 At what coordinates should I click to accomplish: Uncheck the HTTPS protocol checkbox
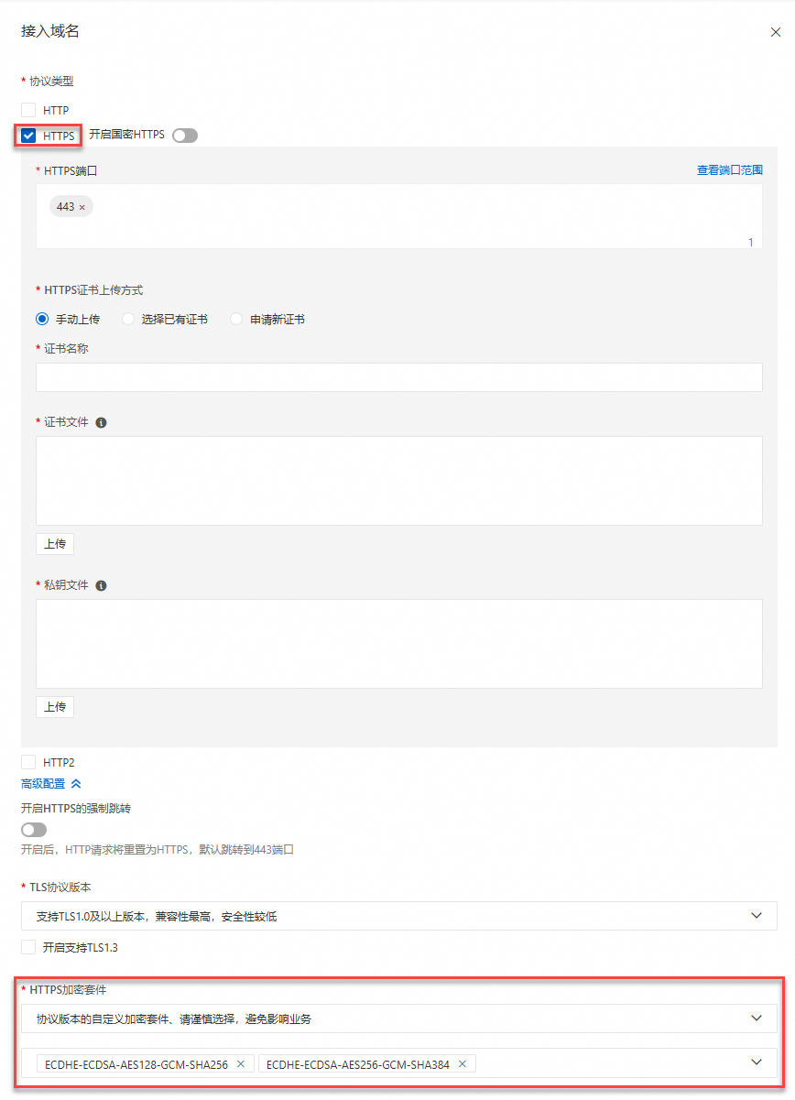click(28, 136)
